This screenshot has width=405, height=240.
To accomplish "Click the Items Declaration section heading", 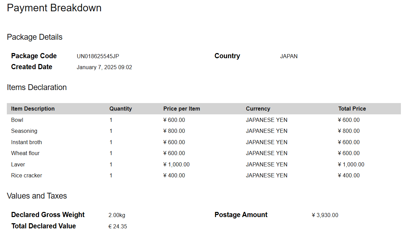I will coord(37,87).
